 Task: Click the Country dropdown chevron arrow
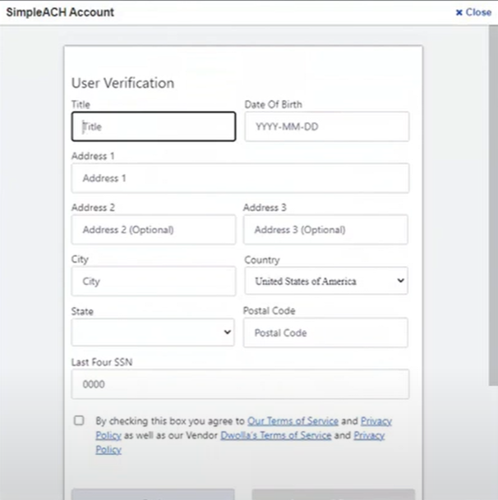(x=400, y=281)
